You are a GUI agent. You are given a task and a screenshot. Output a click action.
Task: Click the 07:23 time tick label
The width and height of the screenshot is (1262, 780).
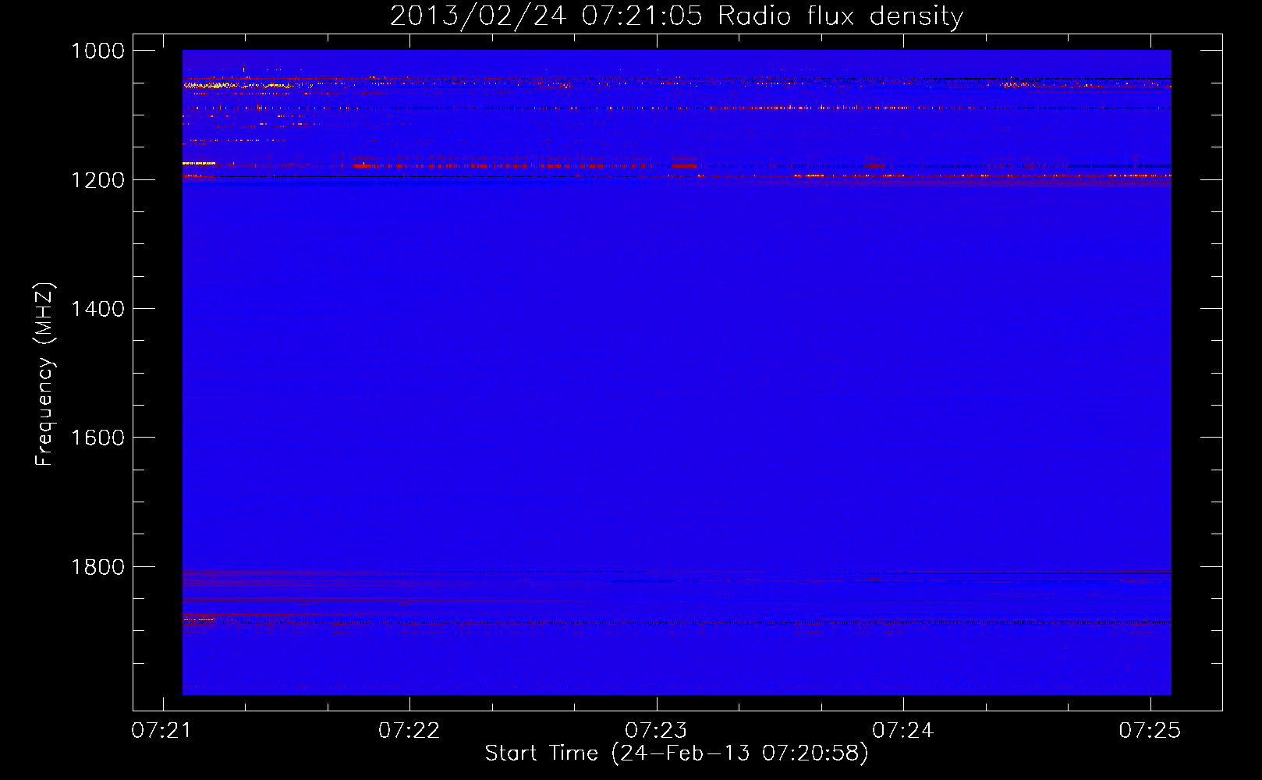pyautogui.click(x=656, y=731)
